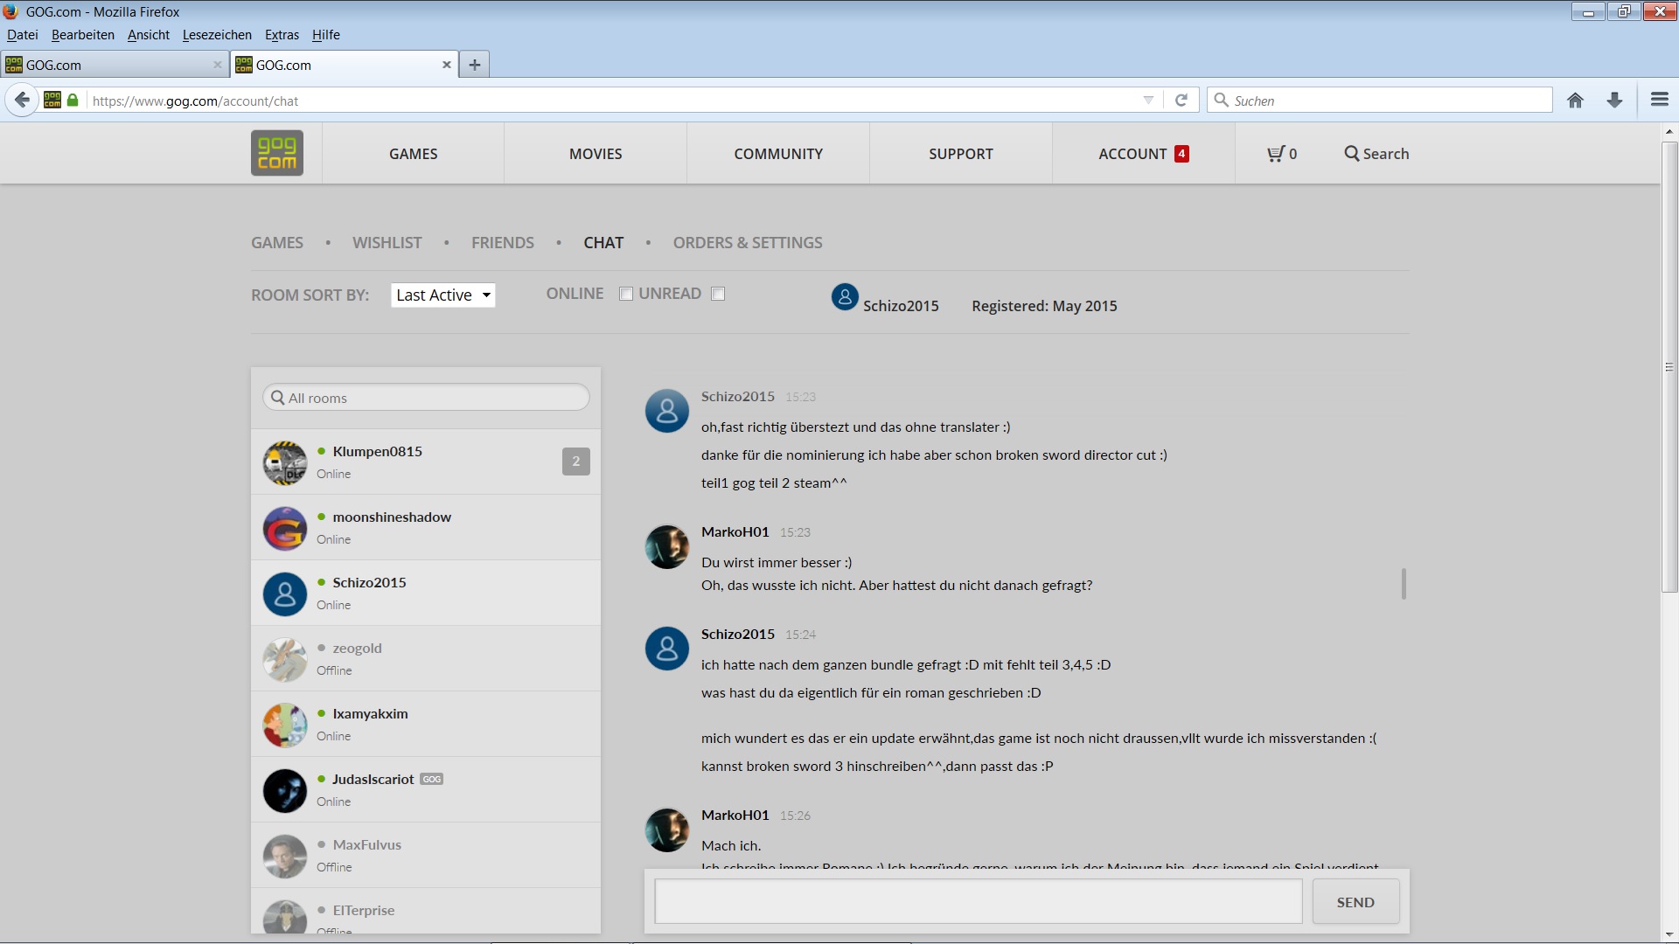Open the shopping cart icon
The width and height of the screenshot is (1679, 944).
[1277, 154]
